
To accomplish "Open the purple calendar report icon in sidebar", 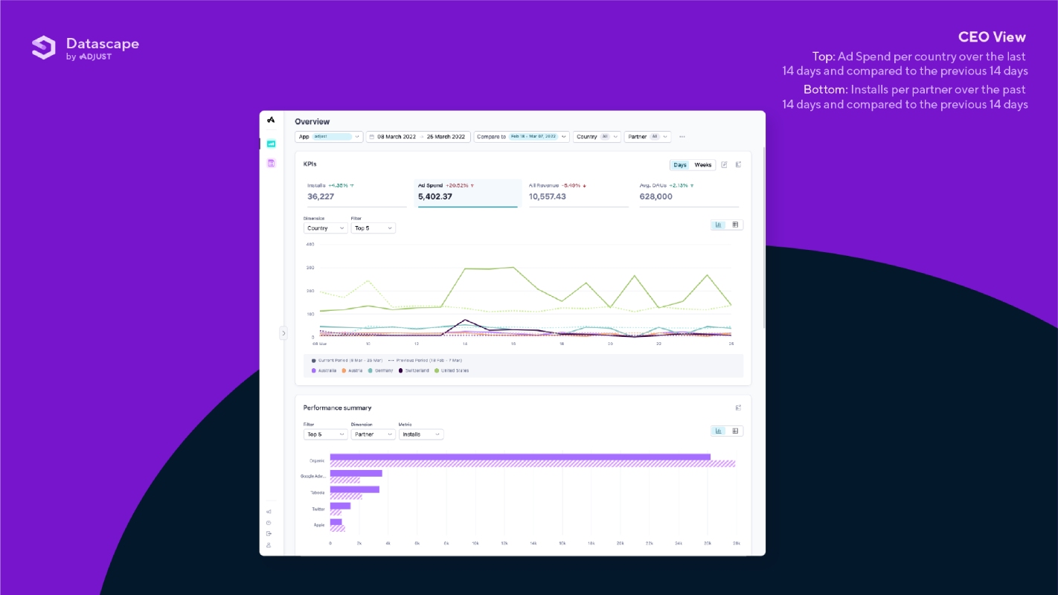I will (272, 163).
